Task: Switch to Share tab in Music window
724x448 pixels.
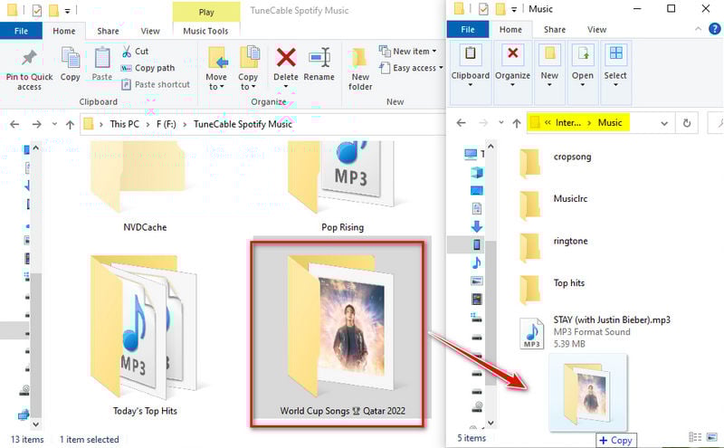Action: pos(555,29)
